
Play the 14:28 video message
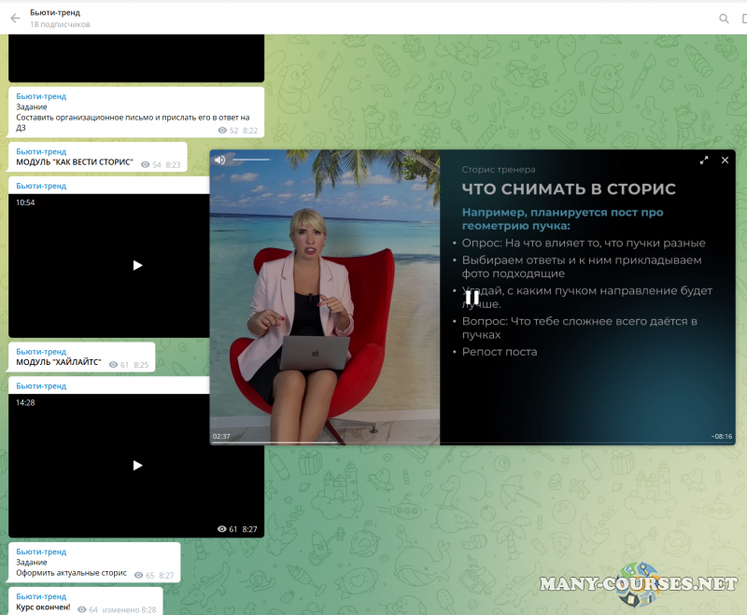click(137, 465)
